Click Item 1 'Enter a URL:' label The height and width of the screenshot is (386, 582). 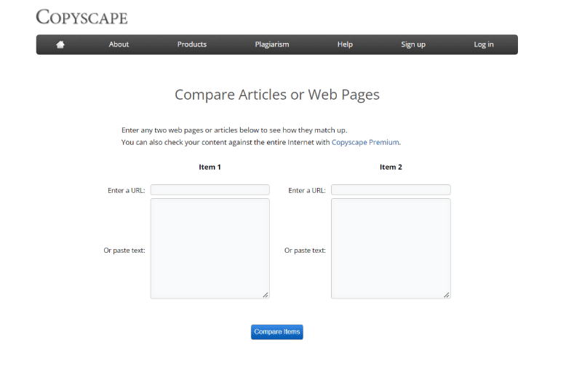[126, 190]
